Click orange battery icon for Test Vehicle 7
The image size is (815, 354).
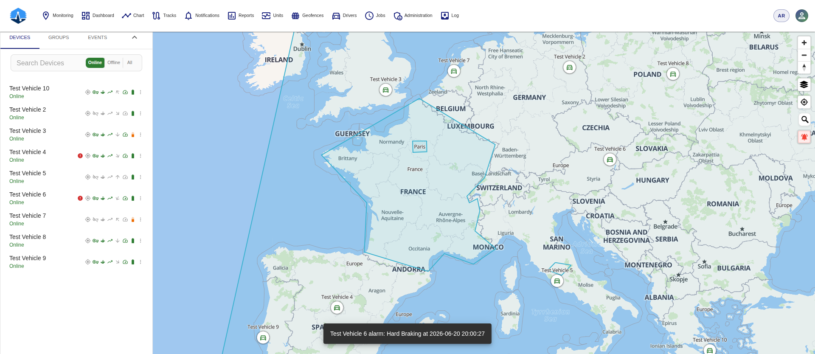[x=133, y=219]
